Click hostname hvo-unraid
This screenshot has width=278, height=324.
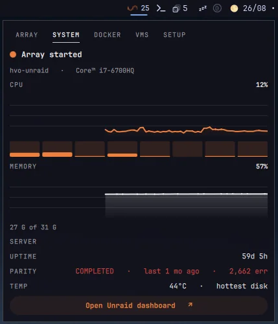pyautogui.click(x=29, y=71)
